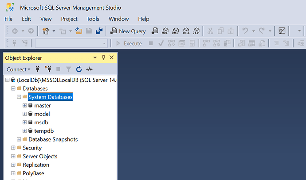Viewport: 306px width, 180px height.
Task: Collapse the Databases folder
Action: [13, 88]
